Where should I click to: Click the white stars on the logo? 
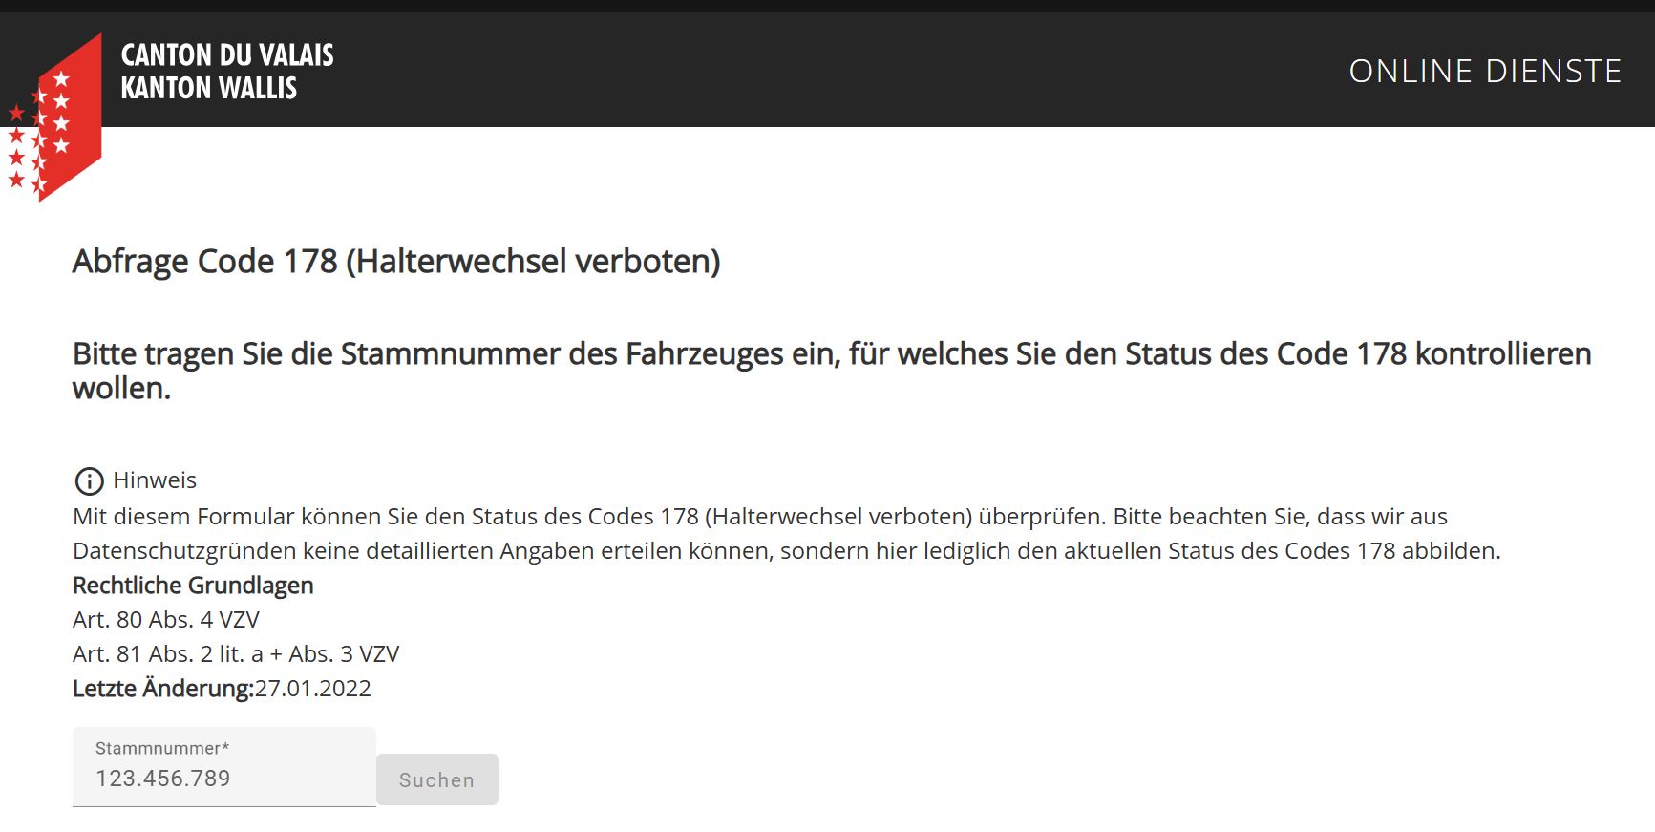coord(61,112)
